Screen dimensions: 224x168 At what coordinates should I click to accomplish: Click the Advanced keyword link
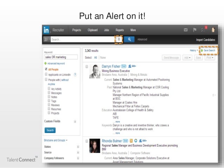coord(56,63)
